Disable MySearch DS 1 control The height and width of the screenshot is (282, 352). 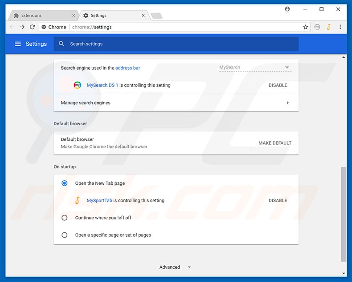click(278, 85)
